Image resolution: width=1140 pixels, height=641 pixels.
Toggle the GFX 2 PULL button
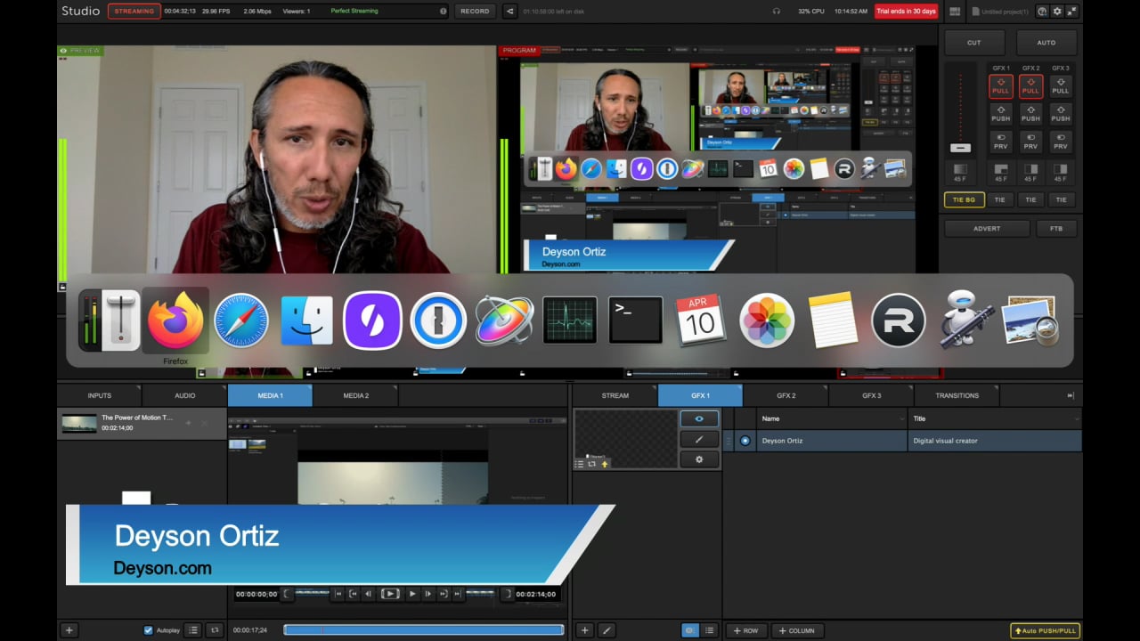point(1030,86)
